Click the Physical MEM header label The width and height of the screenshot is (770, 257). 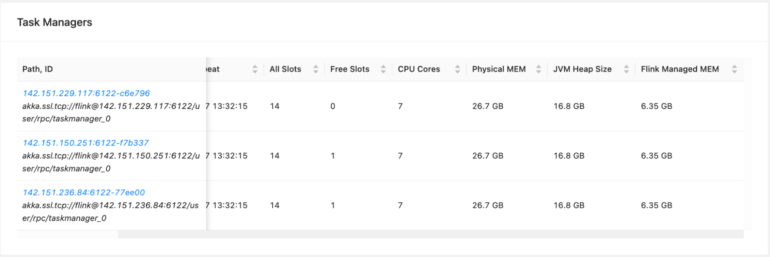(499, 69)
